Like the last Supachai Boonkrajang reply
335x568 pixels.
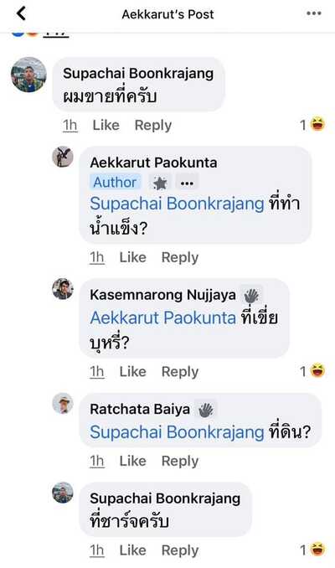pos(133,550)
